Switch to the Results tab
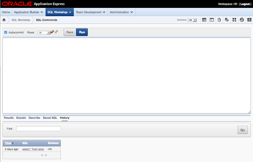The width and height of the screenshot is (253, 162). click(9, 118)
